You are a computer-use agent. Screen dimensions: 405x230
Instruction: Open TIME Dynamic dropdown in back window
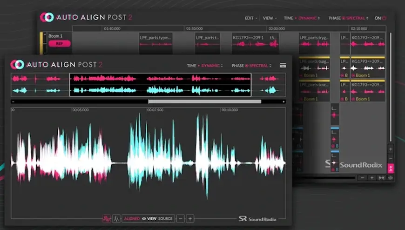(309, 18)
